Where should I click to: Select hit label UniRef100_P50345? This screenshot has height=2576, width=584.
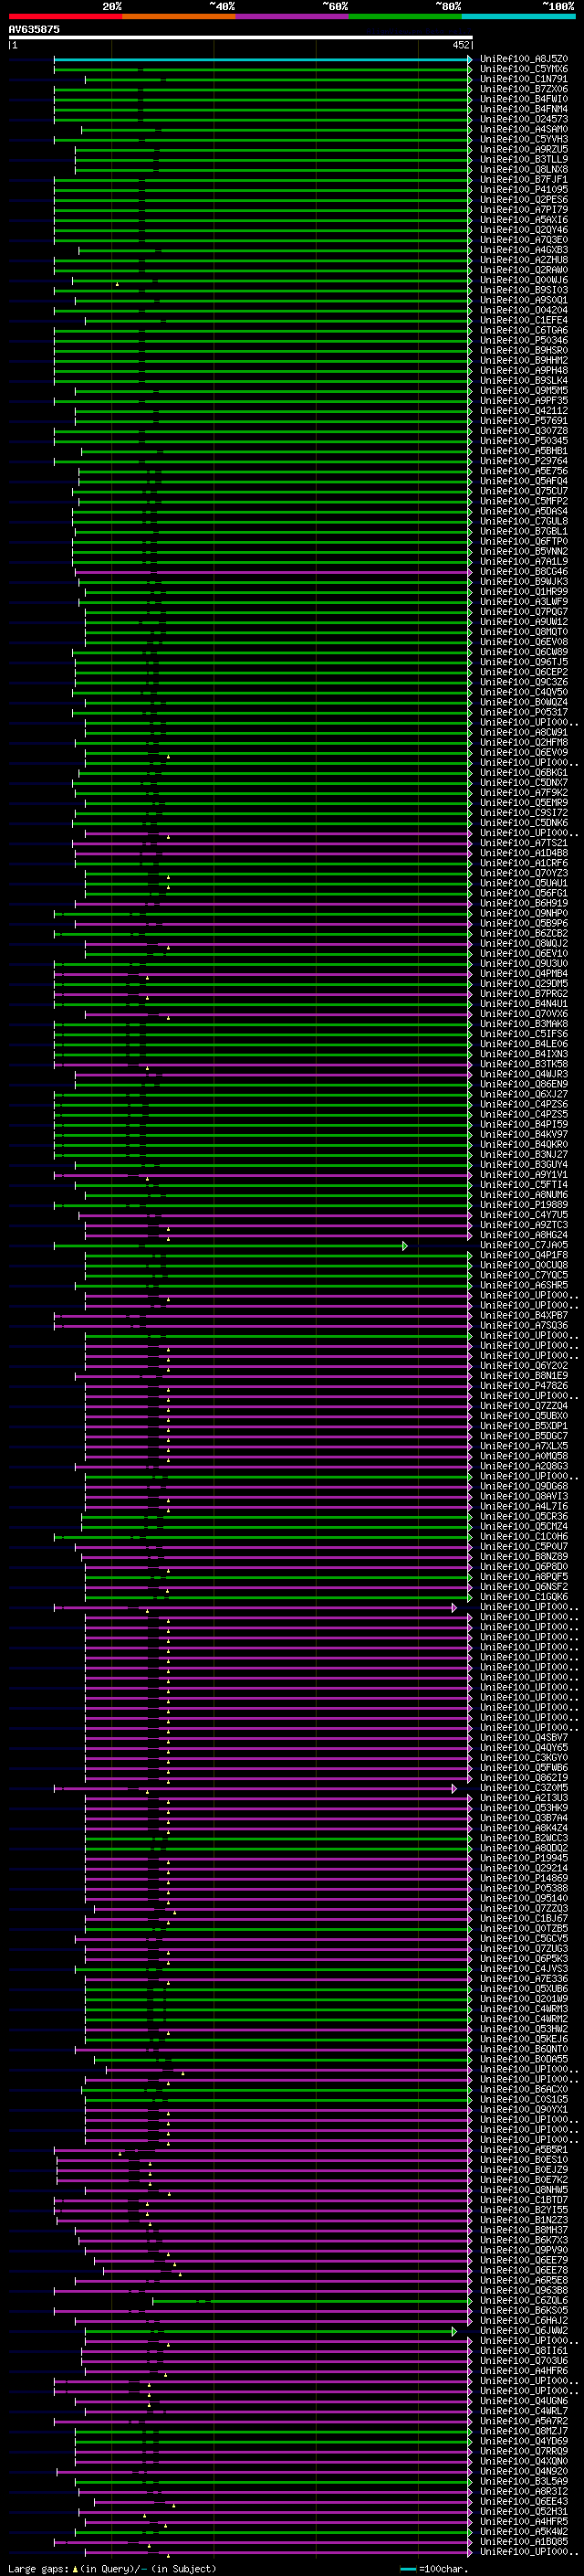[x=524, y=441]
